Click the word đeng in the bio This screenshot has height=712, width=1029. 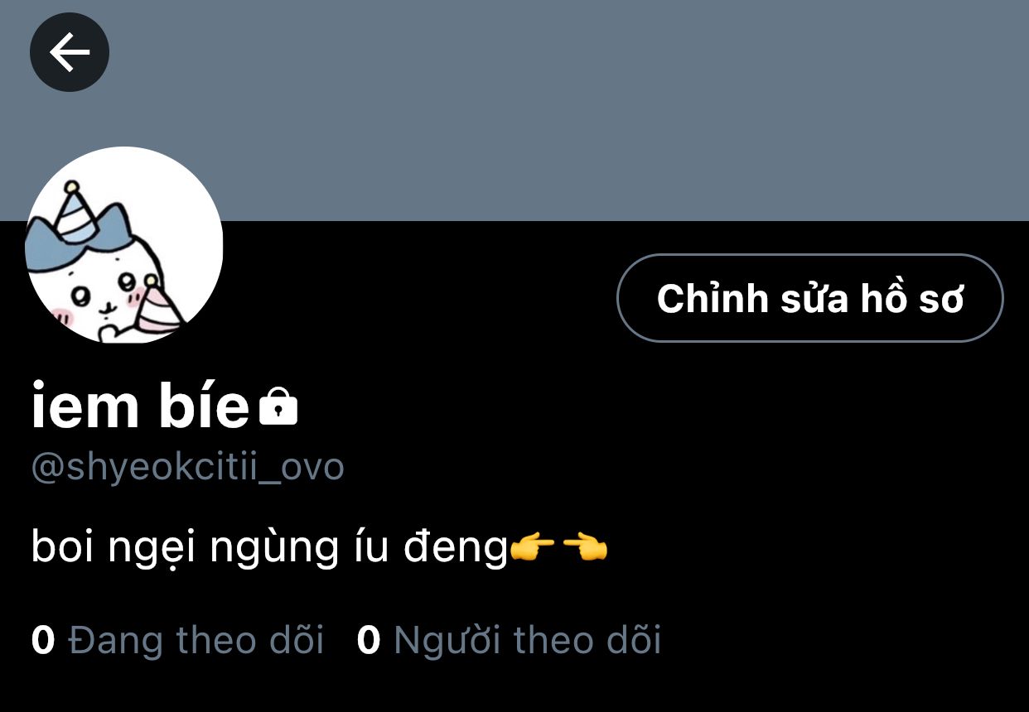[x=455, y=548]
